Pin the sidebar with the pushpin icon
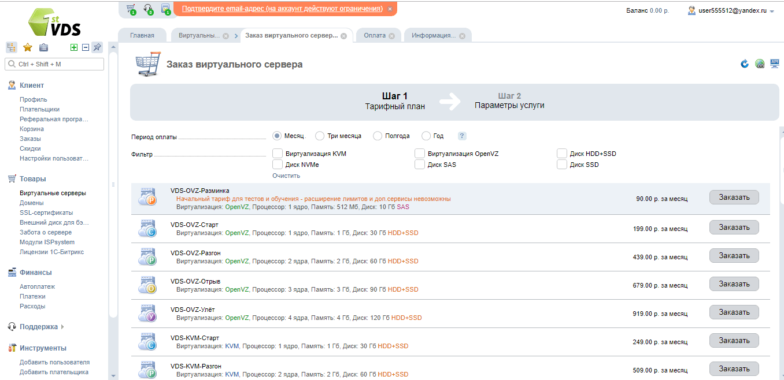This screenshot has width=784, height=380. click(97, 47)
